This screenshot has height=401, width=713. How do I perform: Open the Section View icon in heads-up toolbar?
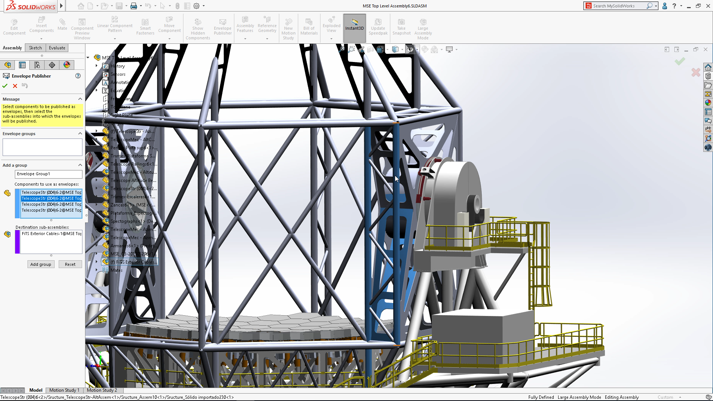coord(371,49)
